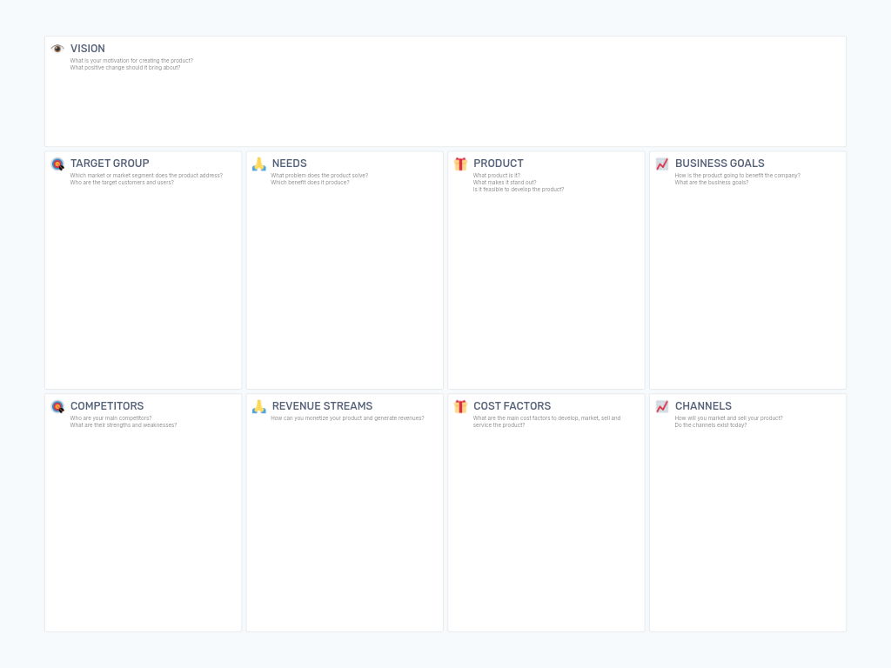
Task: Click 'Who are the target customers and users?'
Action: pos(122,183)
